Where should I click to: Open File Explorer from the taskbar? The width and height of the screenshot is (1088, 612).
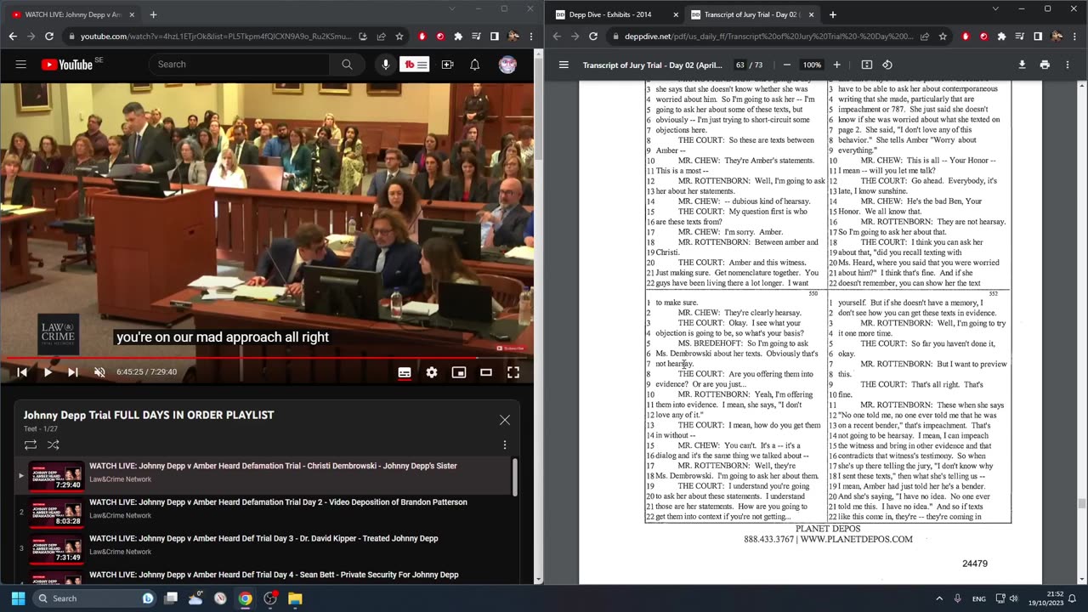tap(295, 598)
